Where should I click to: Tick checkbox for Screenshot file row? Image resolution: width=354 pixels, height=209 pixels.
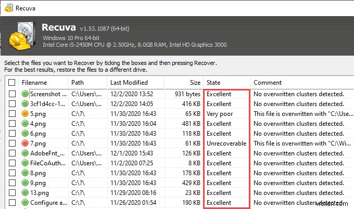point(12,94)
